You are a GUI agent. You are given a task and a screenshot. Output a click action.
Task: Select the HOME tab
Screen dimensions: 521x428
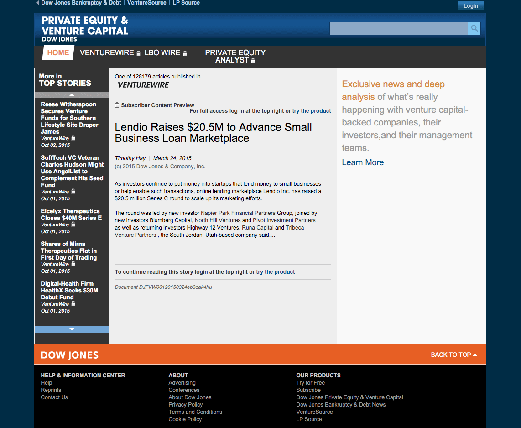pos(58,52)
